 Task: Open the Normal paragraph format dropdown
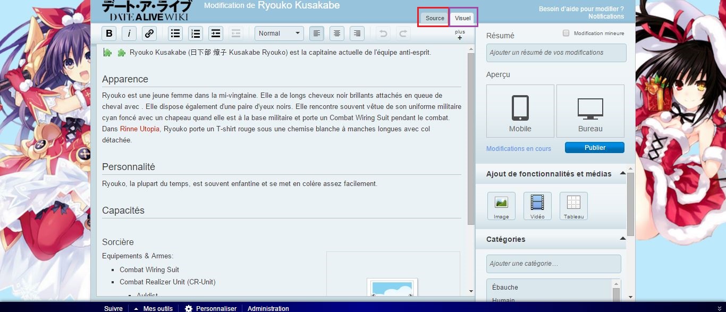pos(279,33)
